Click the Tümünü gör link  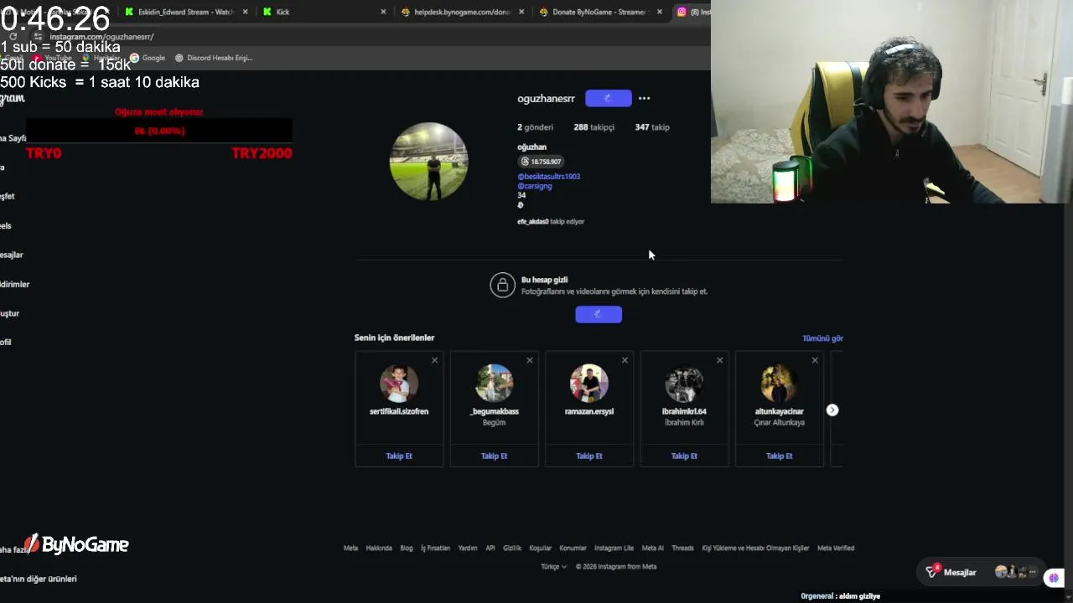click(x=822, y=338)
